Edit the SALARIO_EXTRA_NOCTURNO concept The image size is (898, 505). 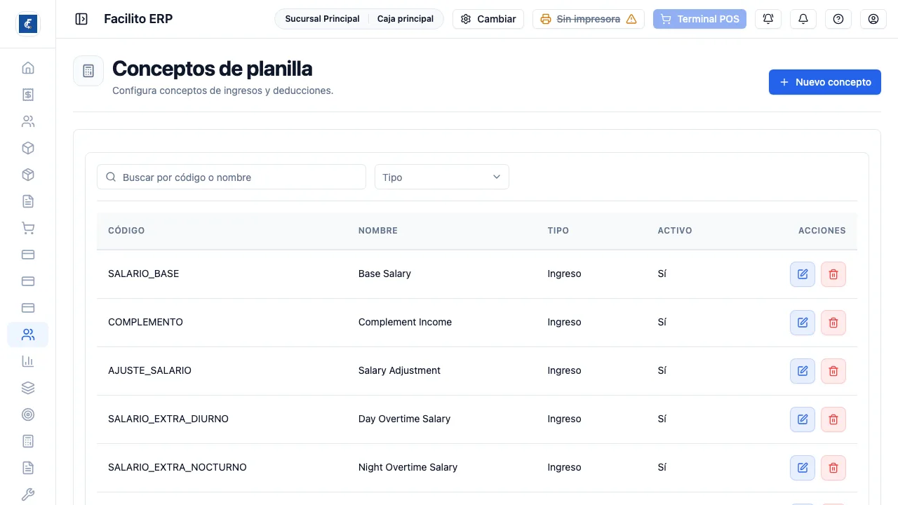pos(803,468)
